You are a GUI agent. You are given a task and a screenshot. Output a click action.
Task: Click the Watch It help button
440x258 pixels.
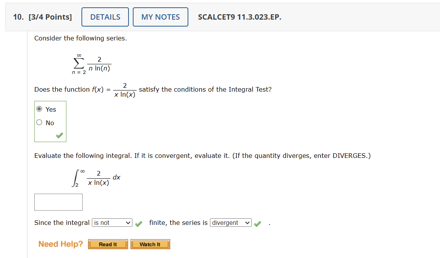[150, 244]
